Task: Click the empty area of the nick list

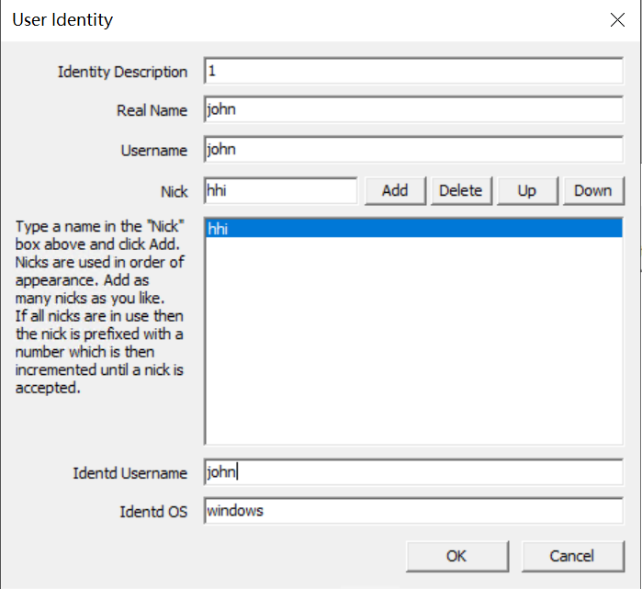Action: coord(412,349)
